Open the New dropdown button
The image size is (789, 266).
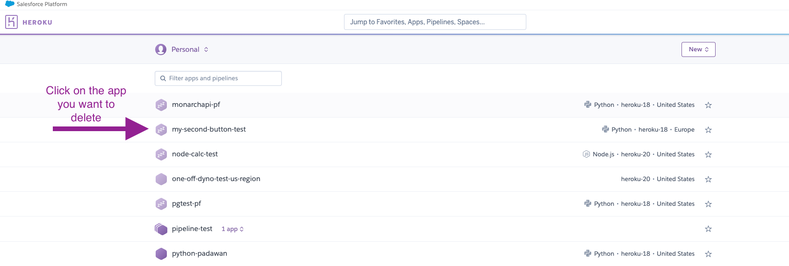click(698, 49)
